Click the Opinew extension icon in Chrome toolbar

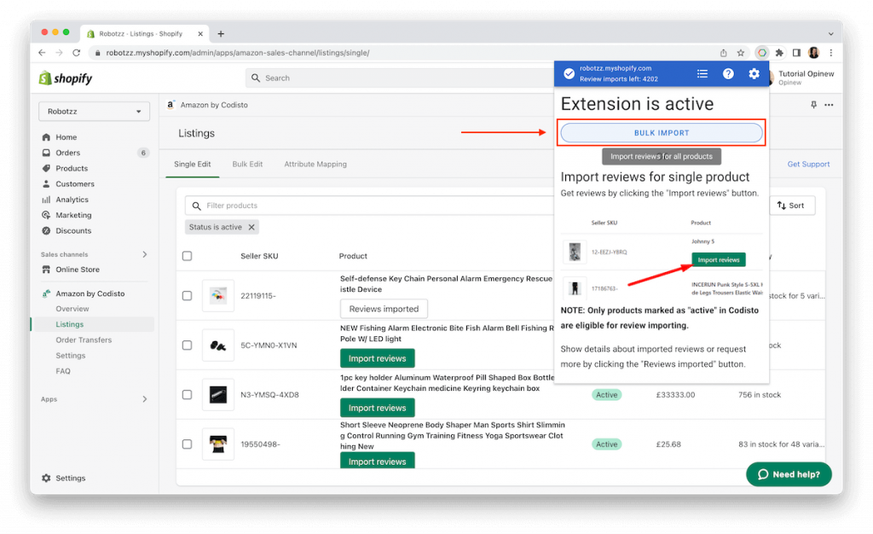761,53
